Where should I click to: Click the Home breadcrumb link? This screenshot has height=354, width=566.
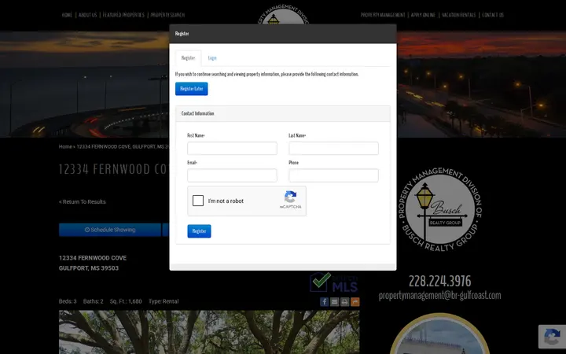click(x=65, y=146)
